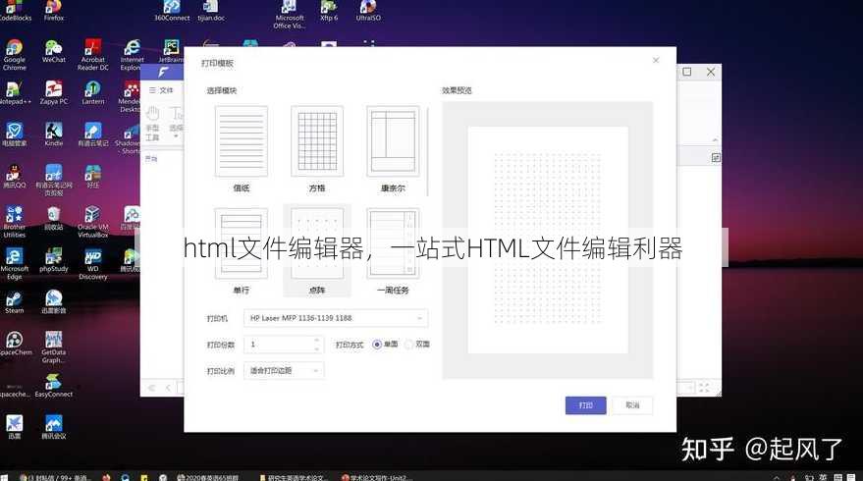
Task: Click the 打印份数 copies number field
Action: [x=283, y=345]
